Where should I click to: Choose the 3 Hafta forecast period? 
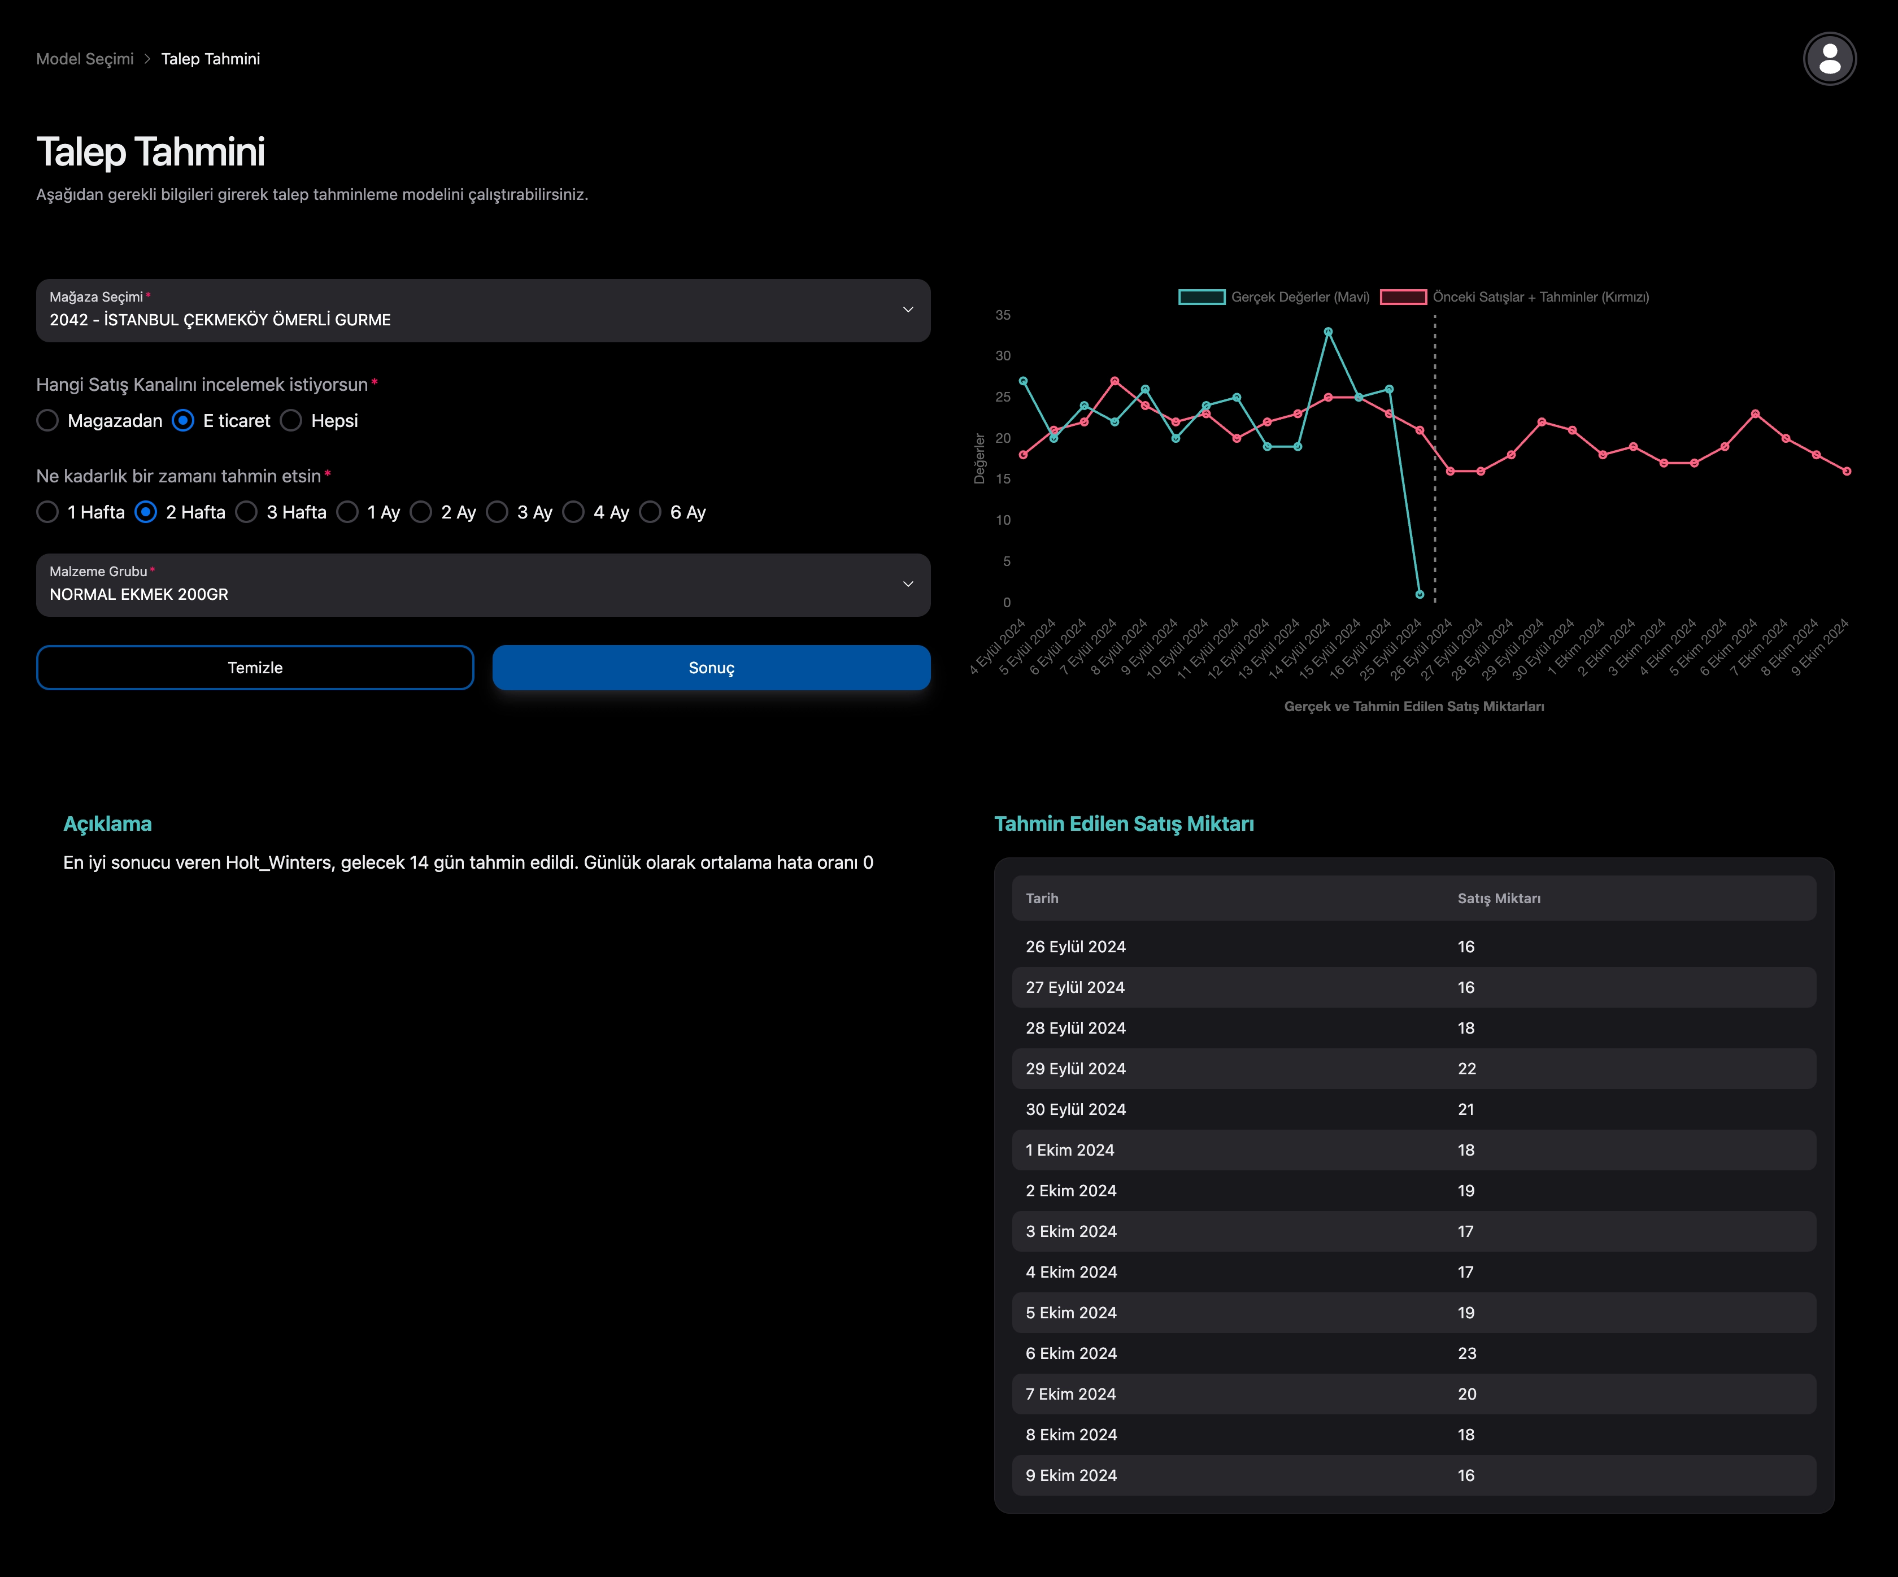[247, 512]
